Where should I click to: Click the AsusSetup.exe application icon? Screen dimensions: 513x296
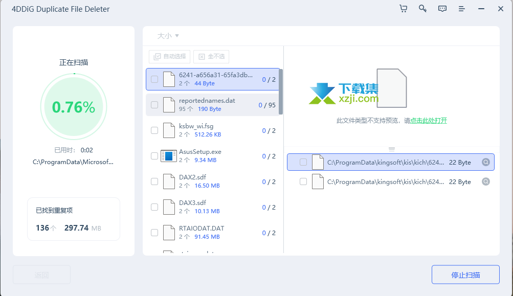pos(169,156)
